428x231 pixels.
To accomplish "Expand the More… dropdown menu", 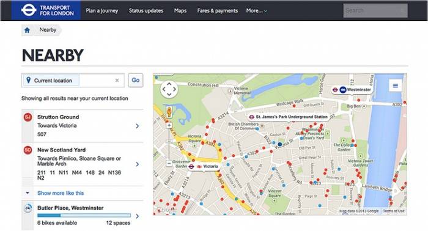I will (x=257, y=10).
